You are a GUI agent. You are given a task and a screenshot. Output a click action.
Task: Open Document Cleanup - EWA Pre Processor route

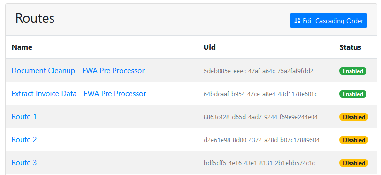coord(78,71)
